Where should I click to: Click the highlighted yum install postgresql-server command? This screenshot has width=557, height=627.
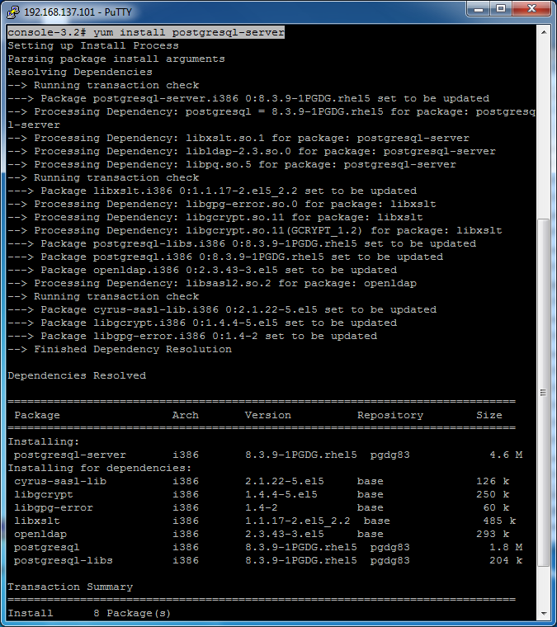click(146, 32)
